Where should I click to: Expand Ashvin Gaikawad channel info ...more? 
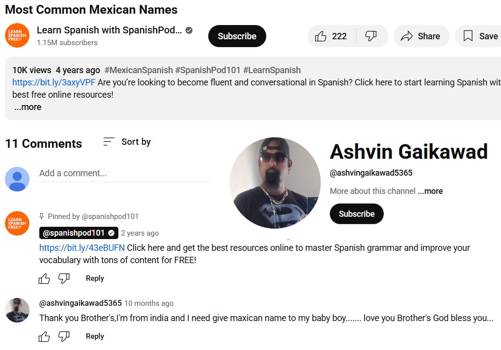[430, 191]
